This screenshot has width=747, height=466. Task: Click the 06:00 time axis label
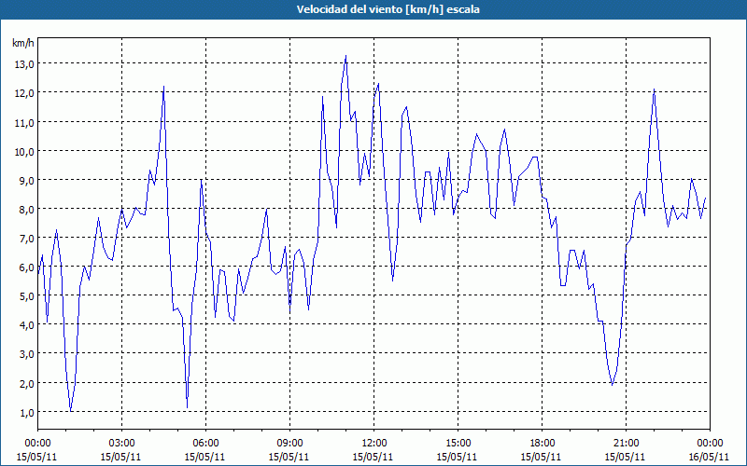click(x=205, y=444)
